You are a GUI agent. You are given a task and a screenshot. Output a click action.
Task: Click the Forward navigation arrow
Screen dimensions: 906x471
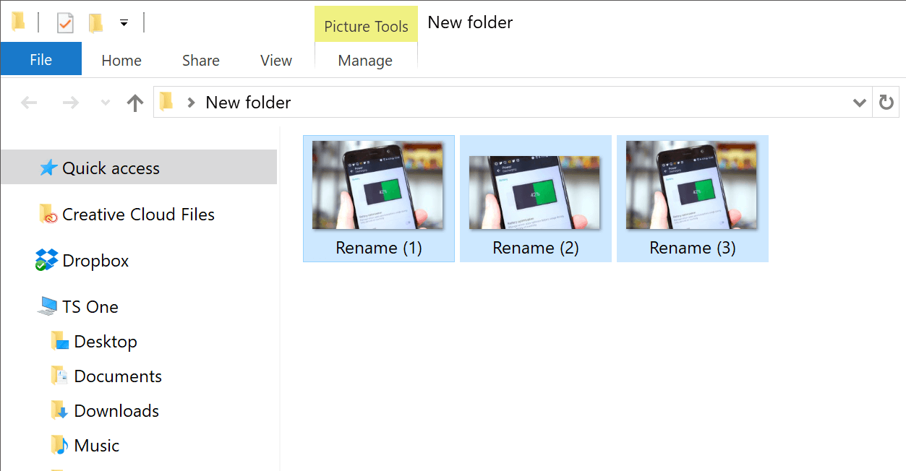point(71,103)
